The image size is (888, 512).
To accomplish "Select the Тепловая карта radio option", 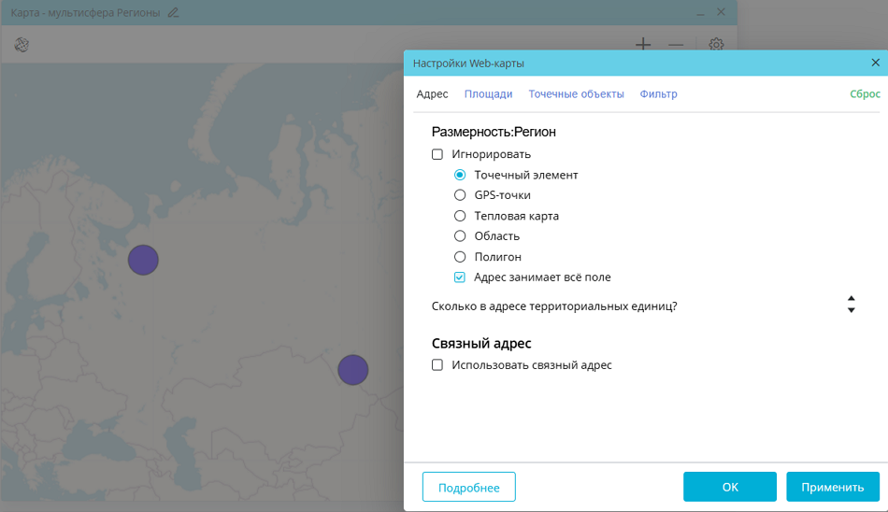I will [x=460, y=216].
